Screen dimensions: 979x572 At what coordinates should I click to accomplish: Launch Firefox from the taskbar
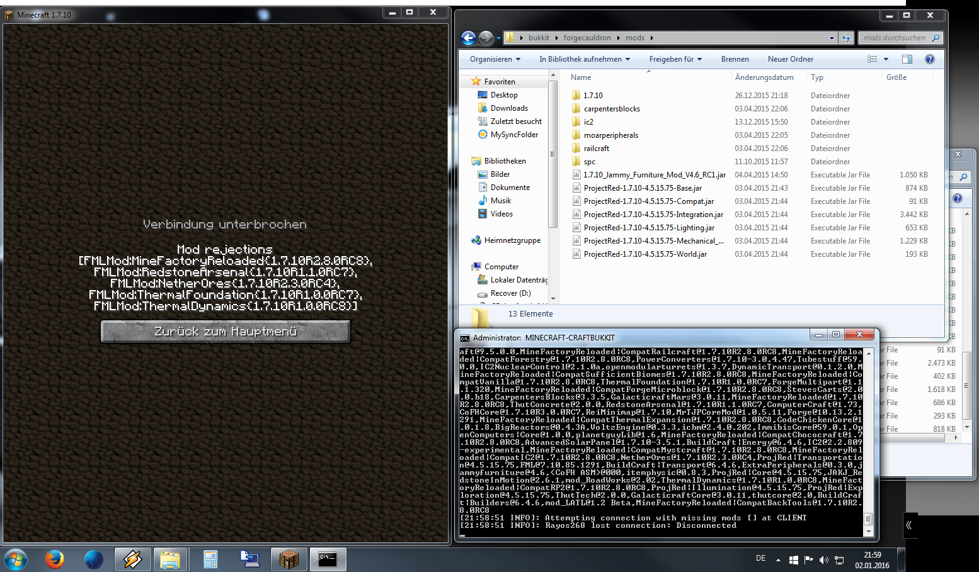pyautogui.click(x=55, y=559)
